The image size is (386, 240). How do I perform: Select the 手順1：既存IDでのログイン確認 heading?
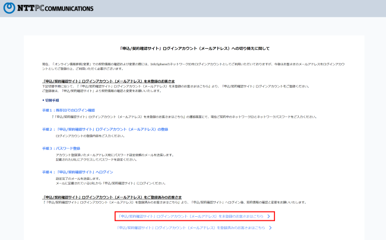[68, 110]
